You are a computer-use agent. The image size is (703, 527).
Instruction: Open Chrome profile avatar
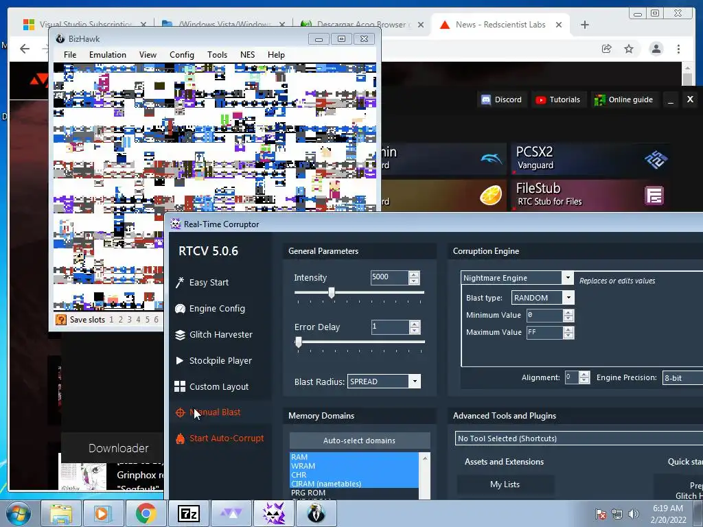click(656, 49)
